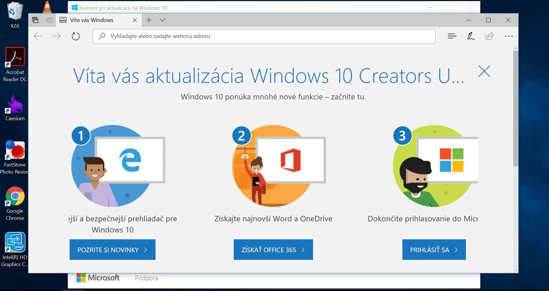Click Podpora link in background assistant window
Image resolution: width=549 pixels, height=291 pixels.
(x=146, y=278)
